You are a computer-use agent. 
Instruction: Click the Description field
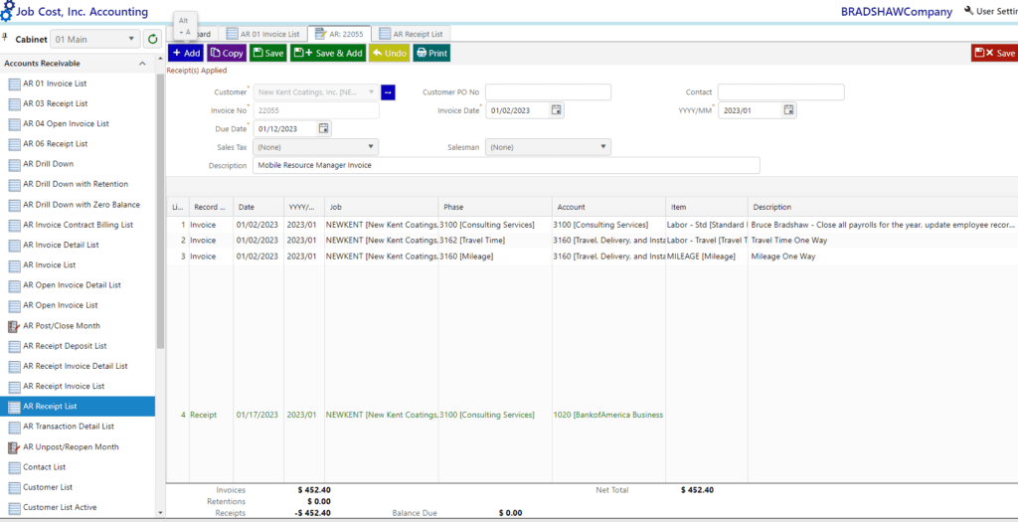click(x=506, y=166)
